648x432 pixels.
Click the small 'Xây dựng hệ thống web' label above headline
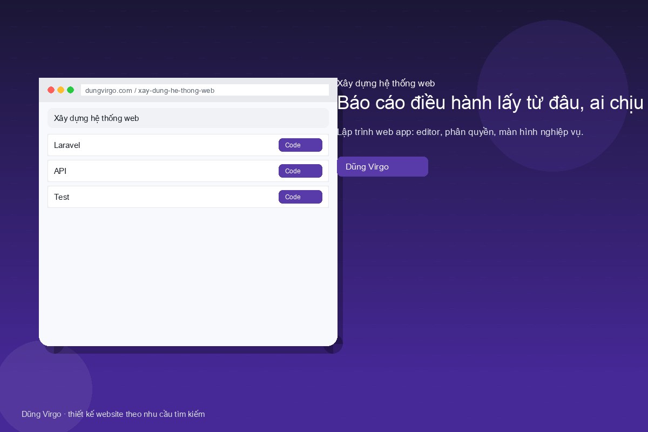386,83
